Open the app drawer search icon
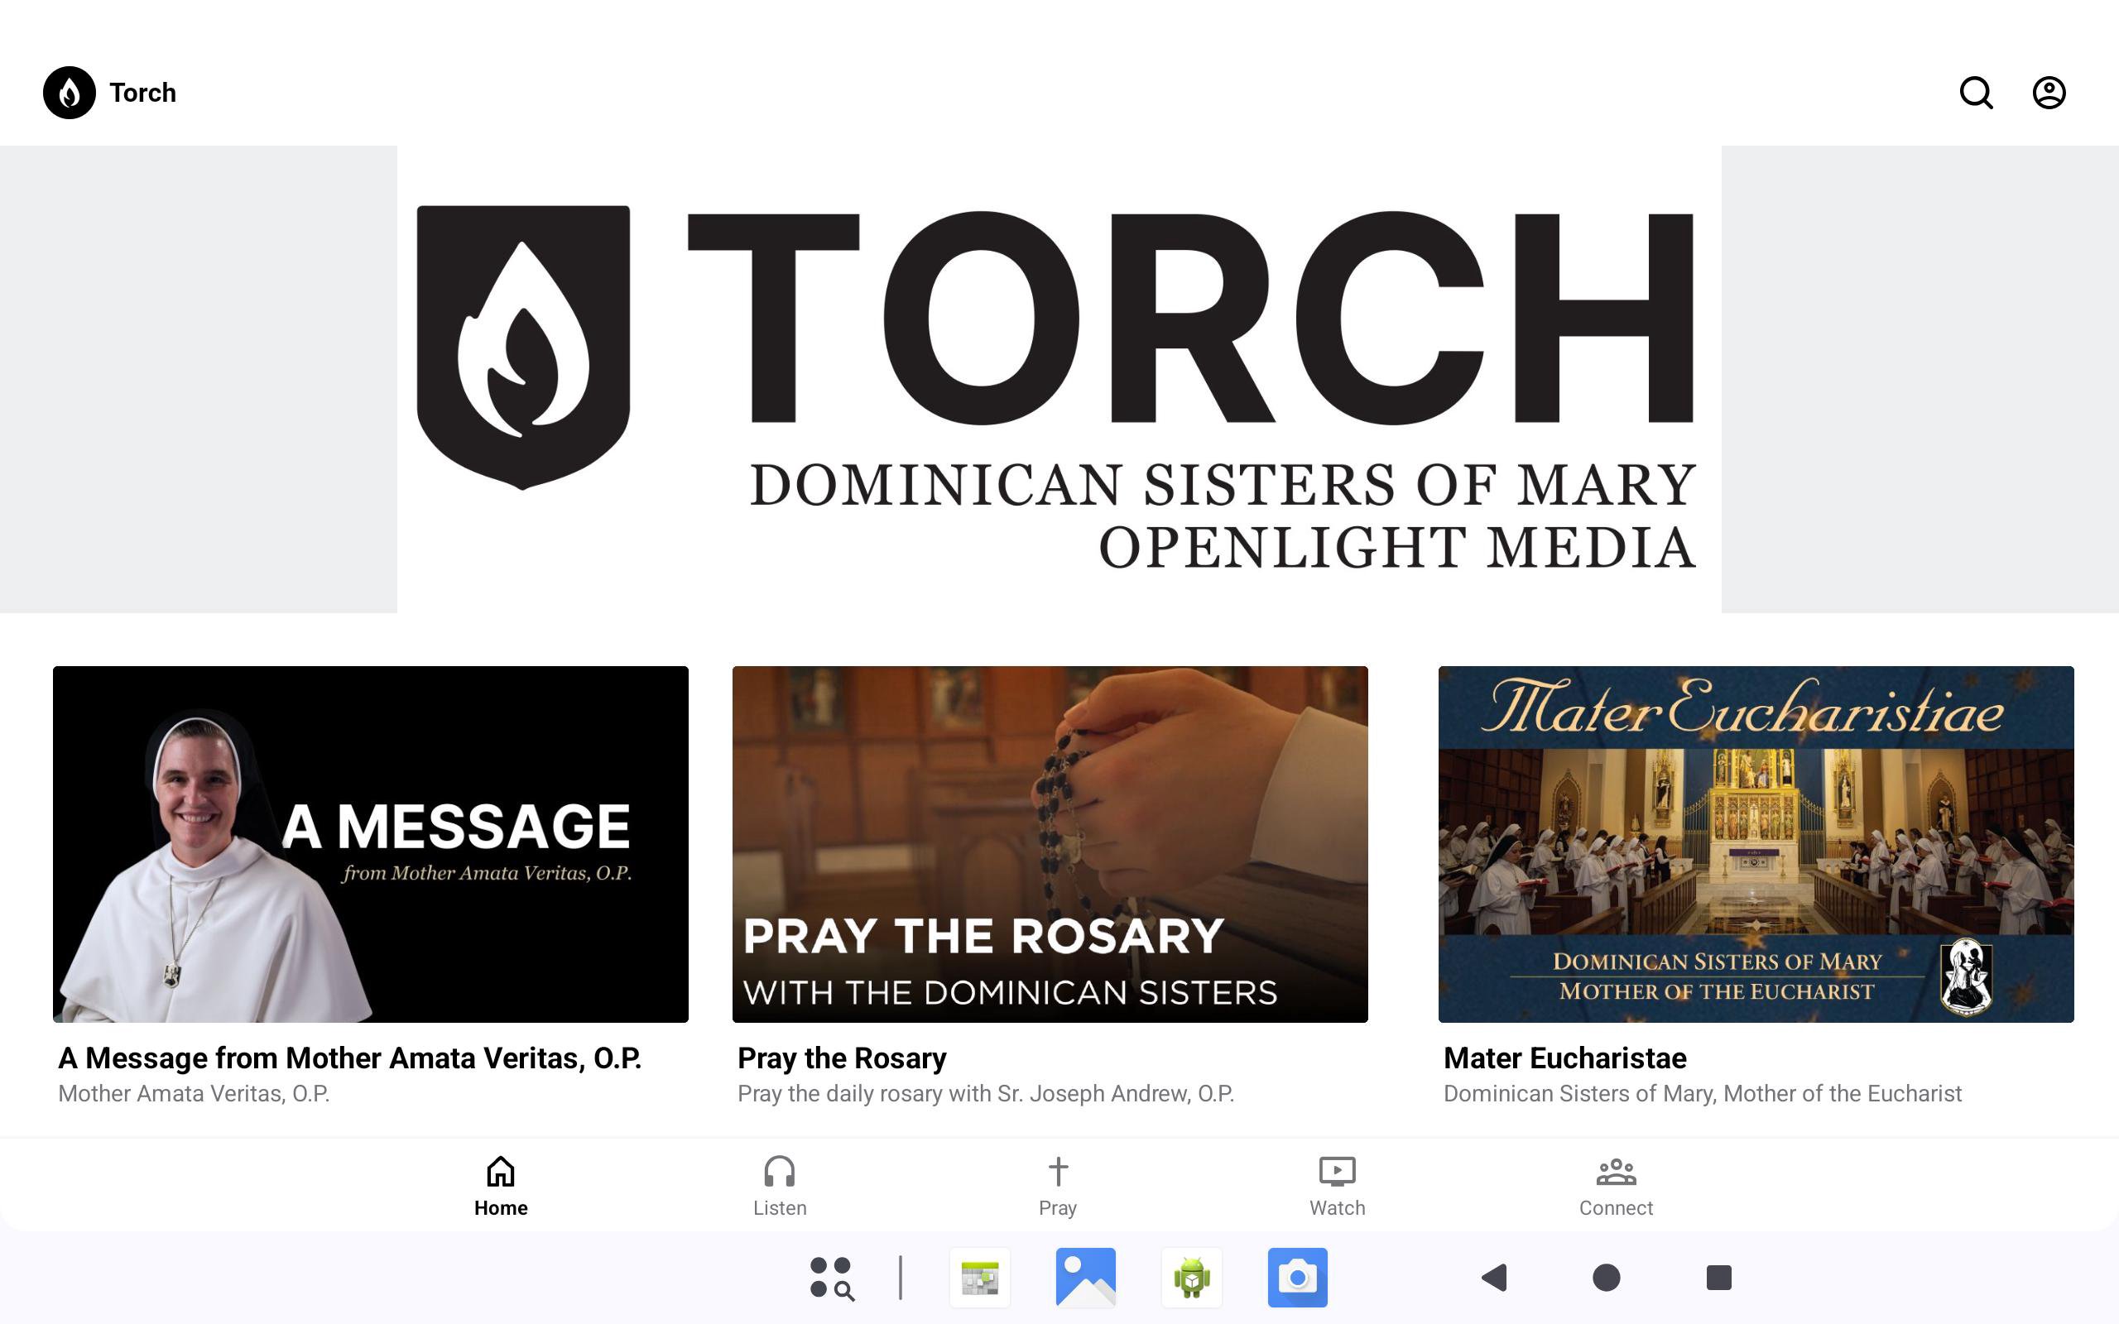Screen dimensions: 2119x1324 coord(831,1278)
